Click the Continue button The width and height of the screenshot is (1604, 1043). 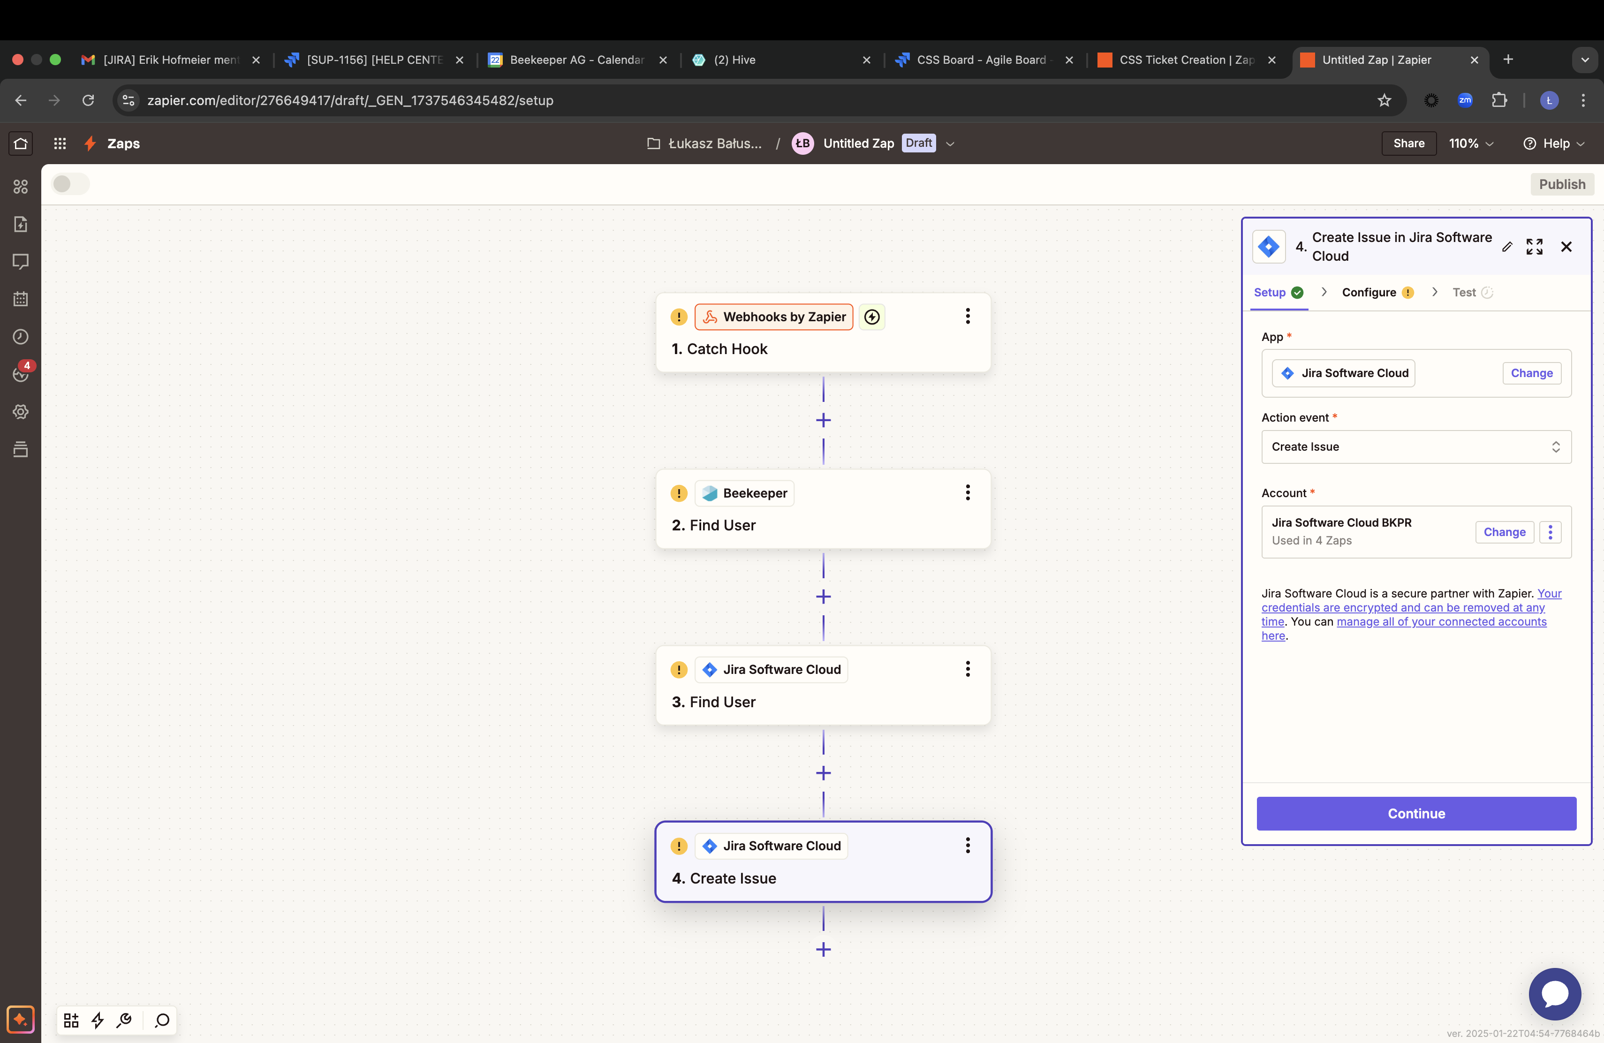[x=1416, y=813]
